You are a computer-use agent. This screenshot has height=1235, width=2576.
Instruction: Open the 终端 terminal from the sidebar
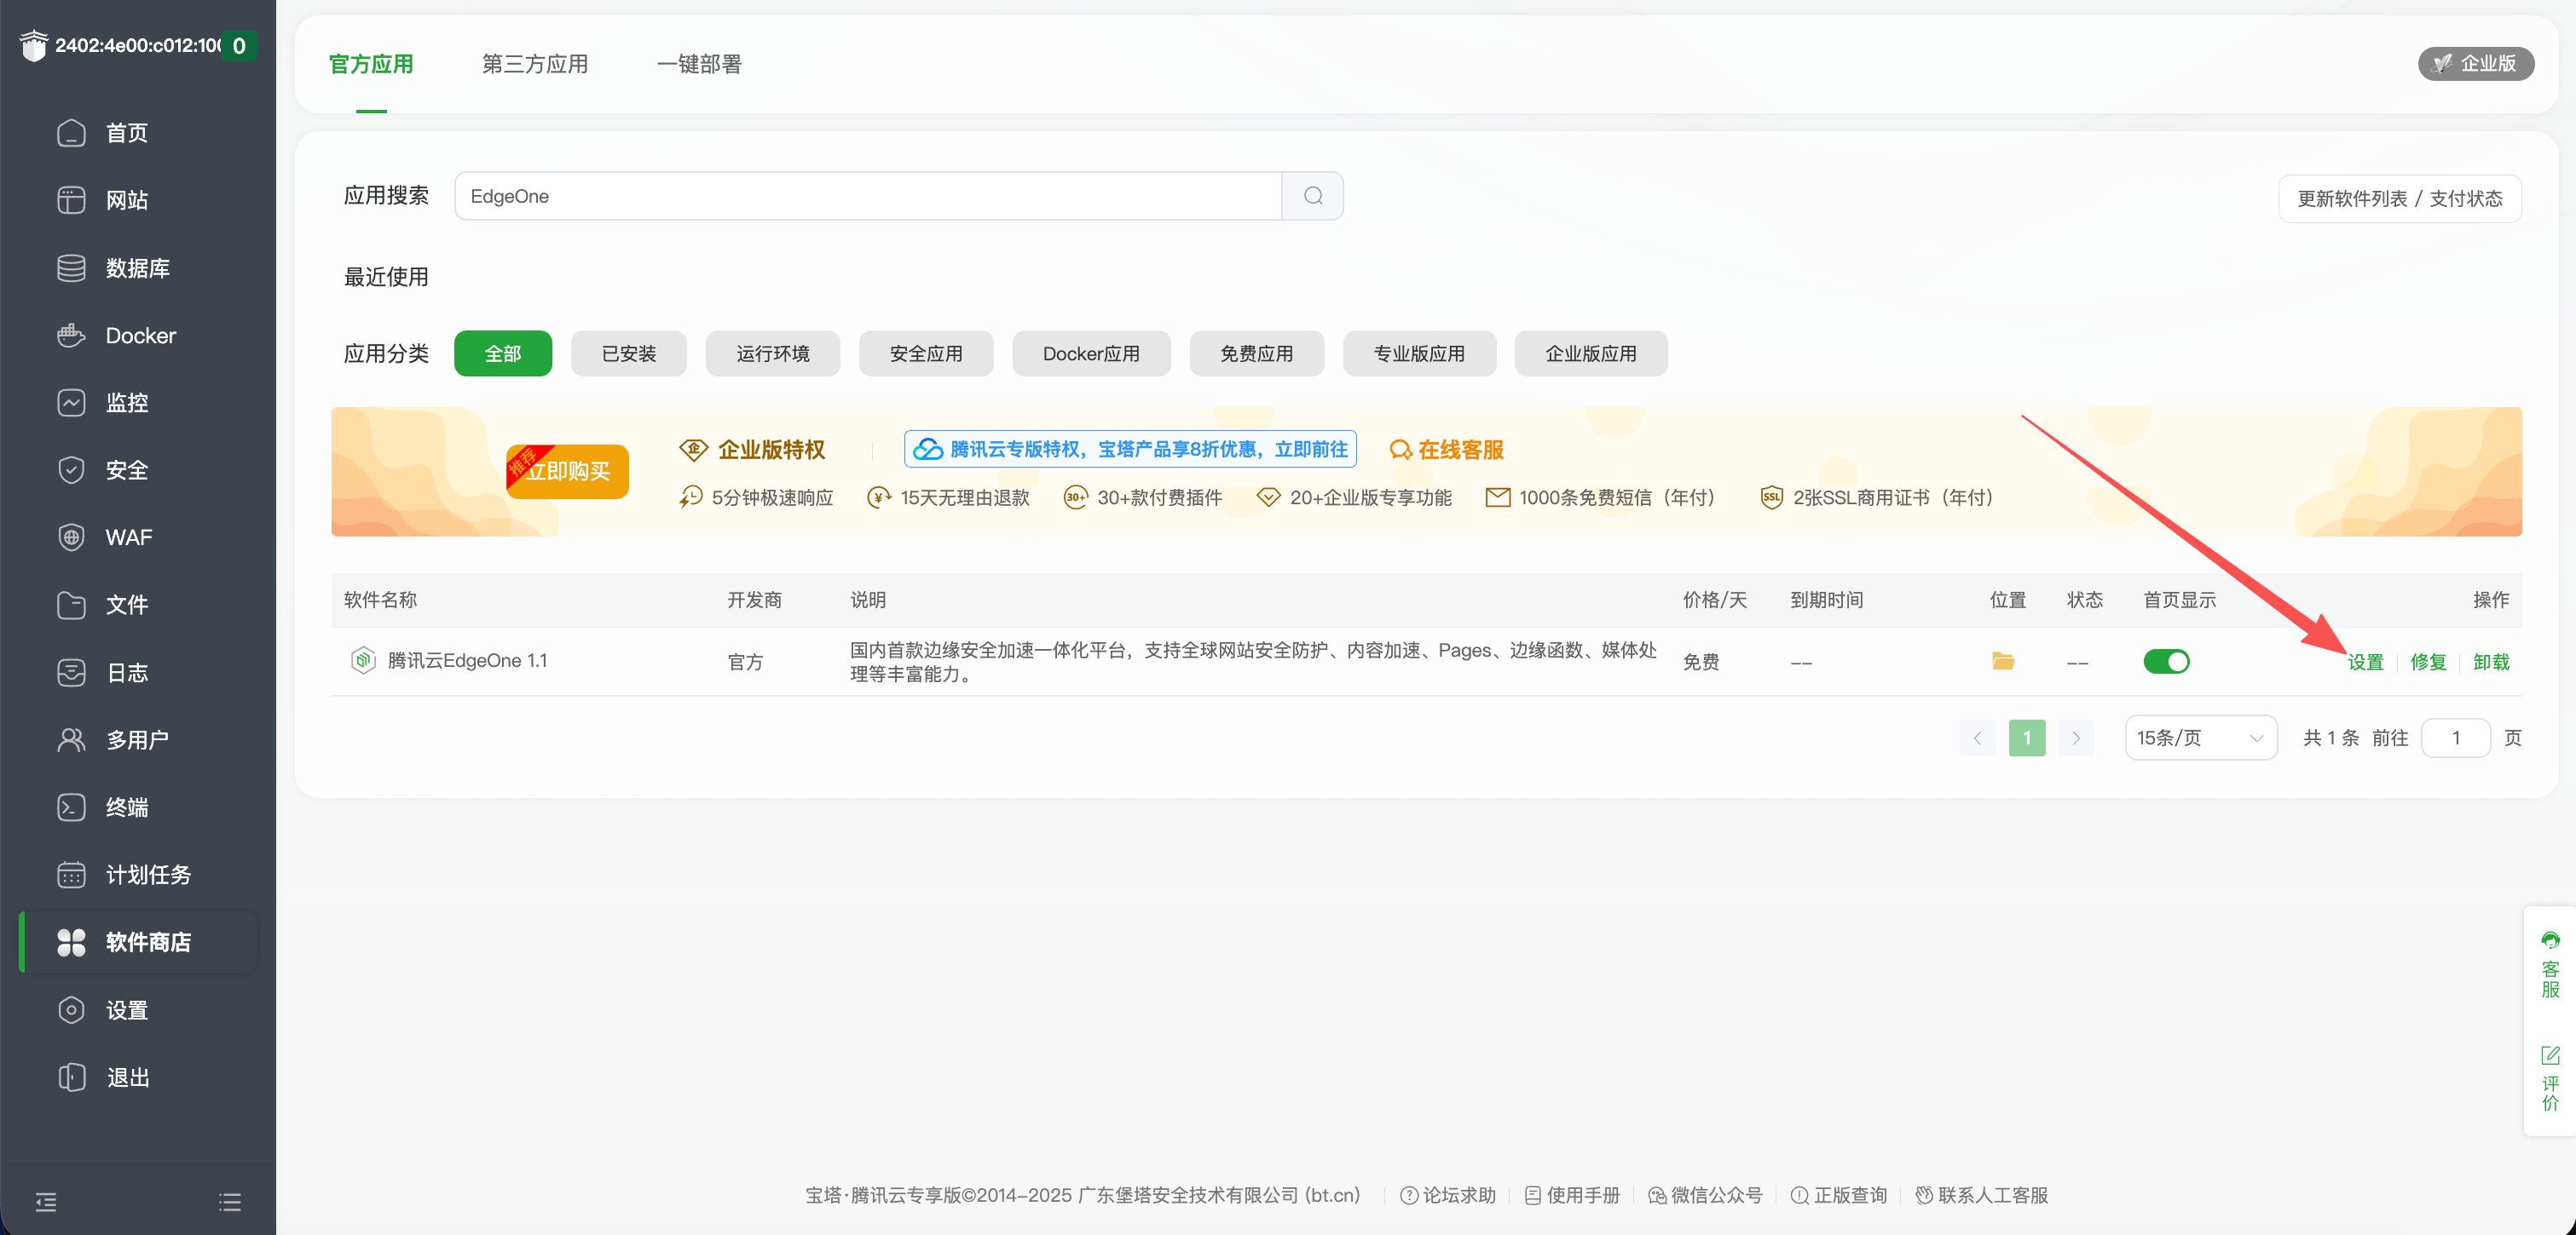pos(126,807)
